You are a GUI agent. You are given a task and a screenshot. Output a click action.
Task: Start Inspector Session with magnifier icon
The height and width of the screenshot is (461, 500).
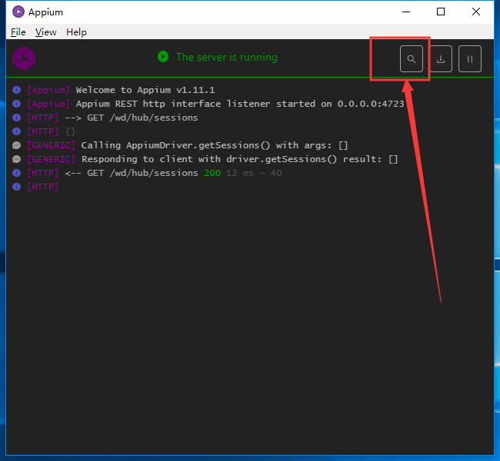412,59
